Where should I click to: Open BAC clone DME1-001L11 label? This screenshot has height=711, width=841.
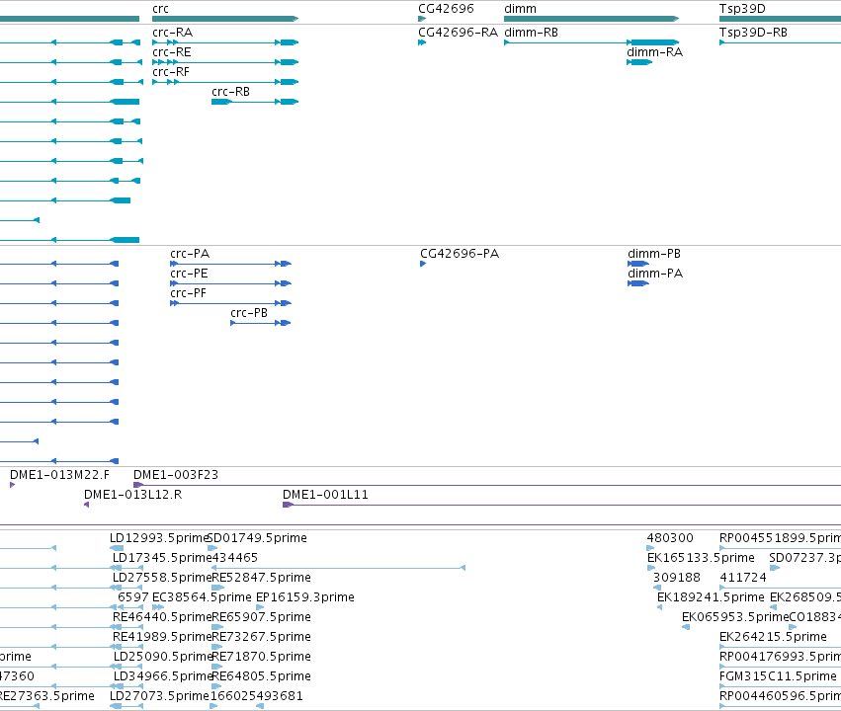325,495
